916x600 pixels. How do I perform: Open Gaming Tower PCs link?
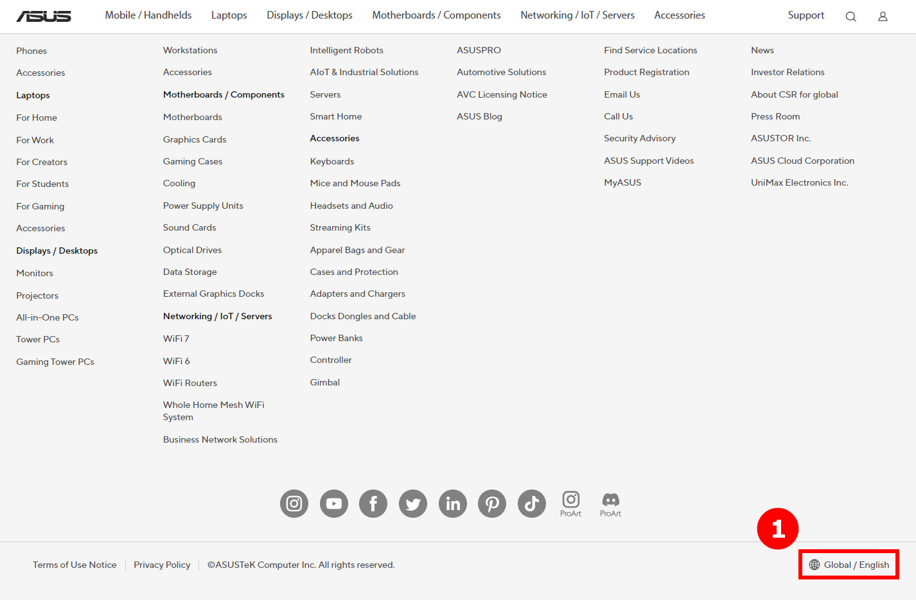[x=55, y=362]
